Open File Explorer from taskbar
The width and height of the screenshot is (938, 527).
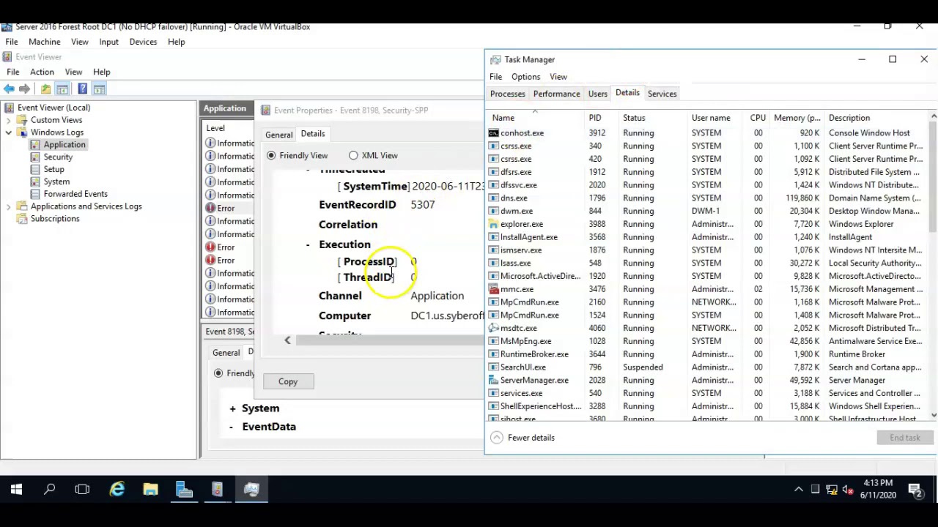tap(150, 489)
